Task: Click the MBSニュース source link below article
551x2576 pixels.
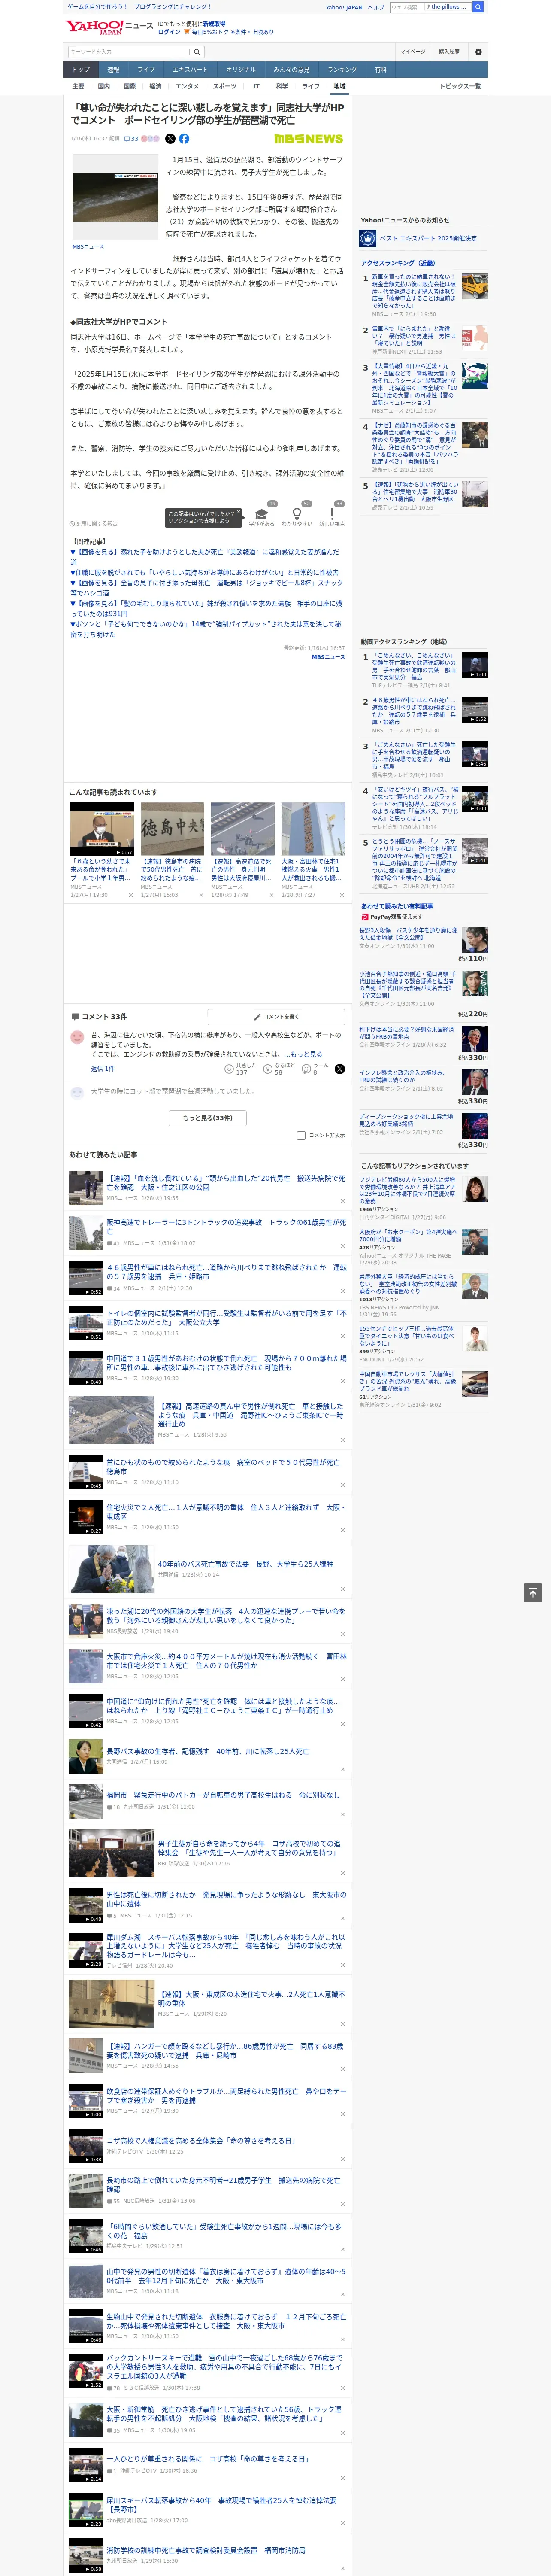Action: click(x=328, y=657)
